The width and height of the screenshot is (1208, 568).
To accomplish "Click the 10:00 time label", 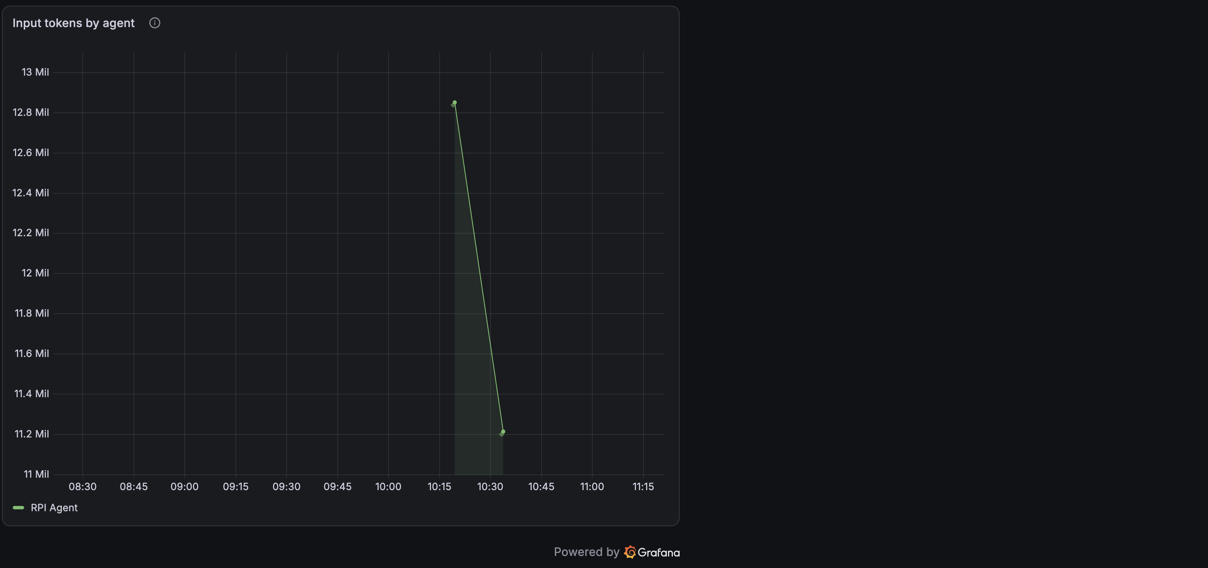I will click(x=388, y=487).
